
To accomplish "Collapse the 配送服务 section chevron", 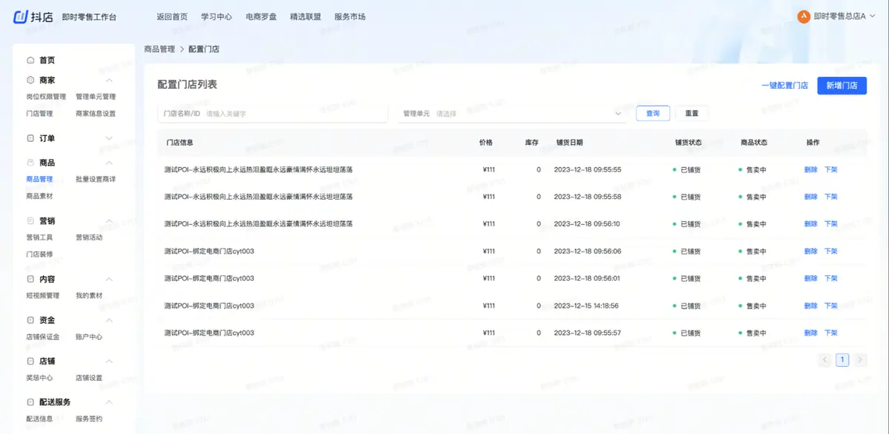I will pos(109,402).
